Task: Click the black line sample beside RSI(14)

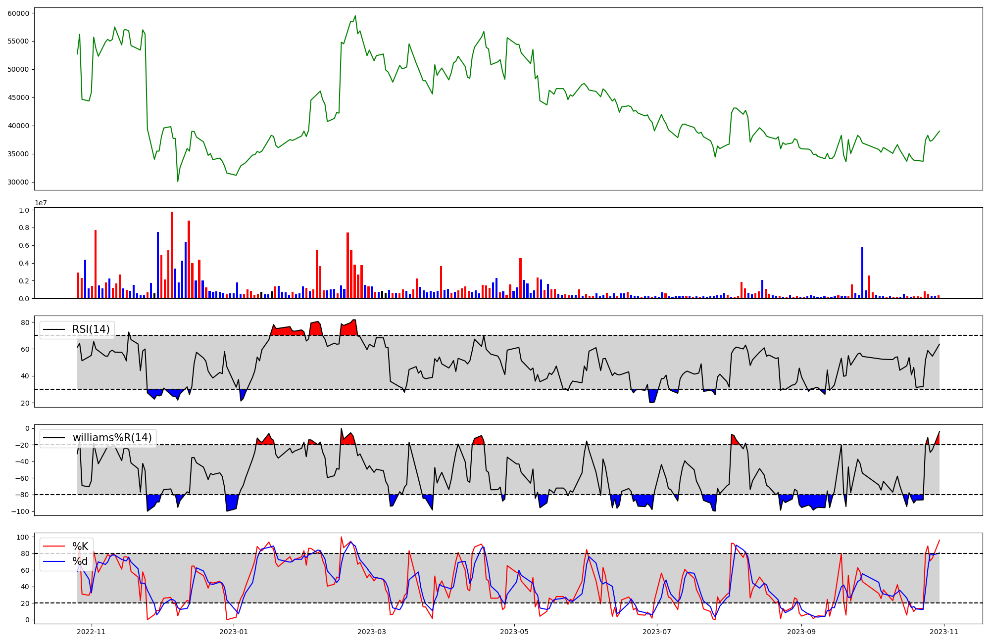Action: click(x=54, y=329)
